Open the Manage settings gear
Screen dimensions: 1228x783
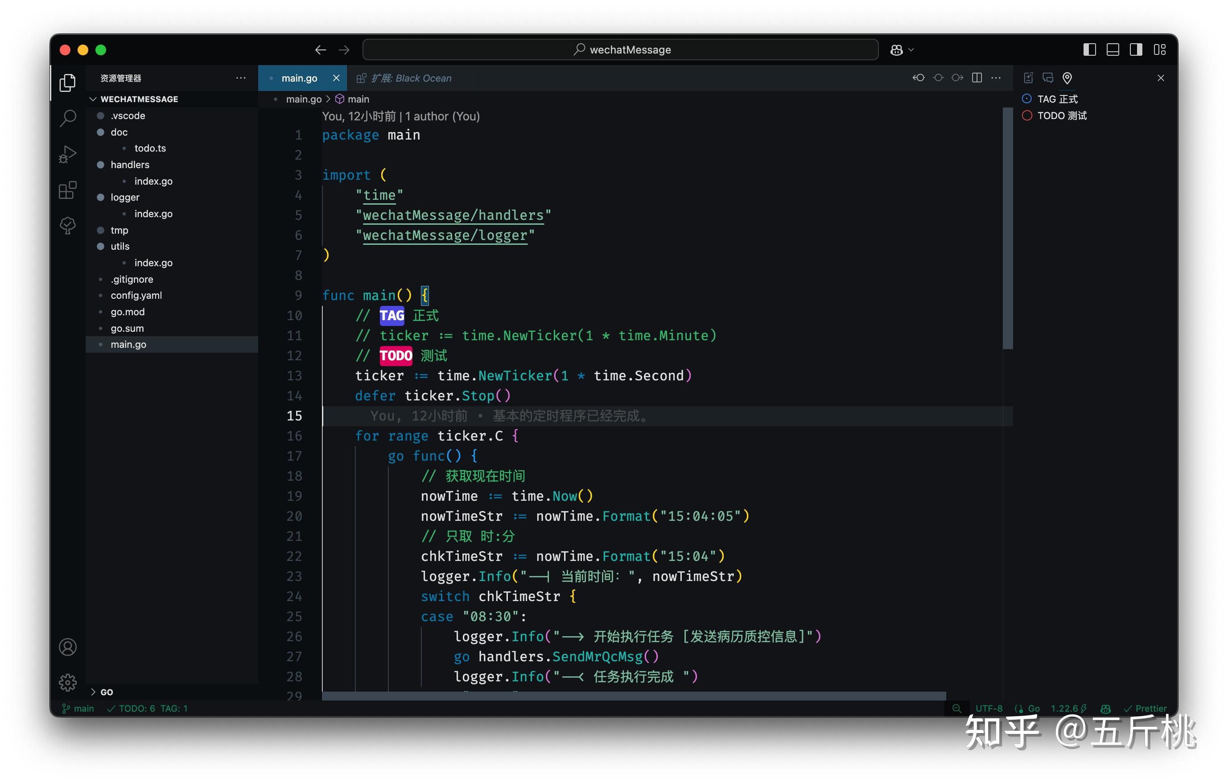click(68, 682)
